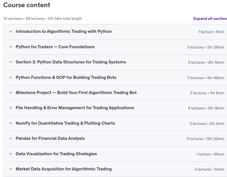Expand Python Functions & OOP section chevron
Viewport: 227px width, 177px height.
[11, 77]
